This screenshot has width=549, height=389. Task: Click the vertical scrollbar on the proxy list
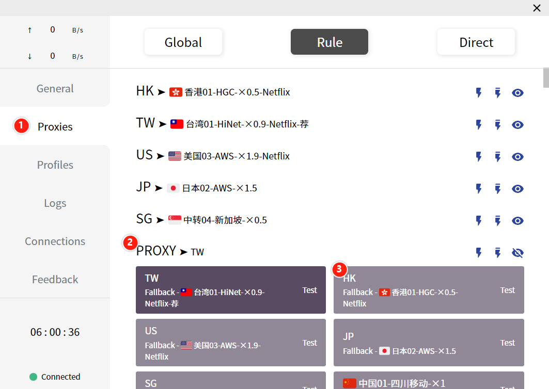(546, 78)
